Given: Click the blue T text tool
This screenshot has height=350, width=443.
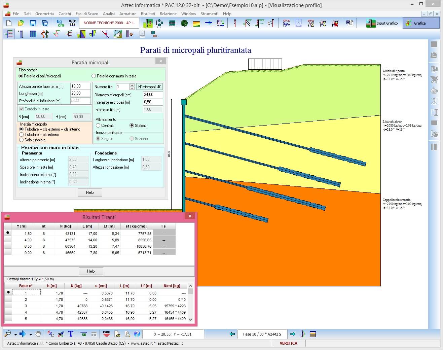Looking at the screenshot, I should [71, 334].
